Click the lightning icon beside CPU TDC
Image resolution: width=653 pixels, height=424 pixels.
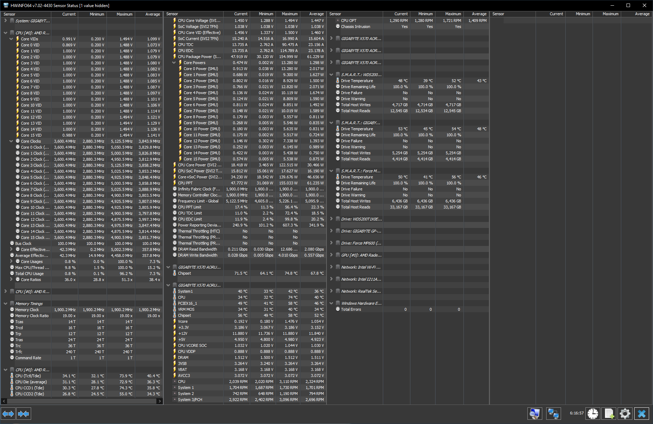click(x=174, y=45)
